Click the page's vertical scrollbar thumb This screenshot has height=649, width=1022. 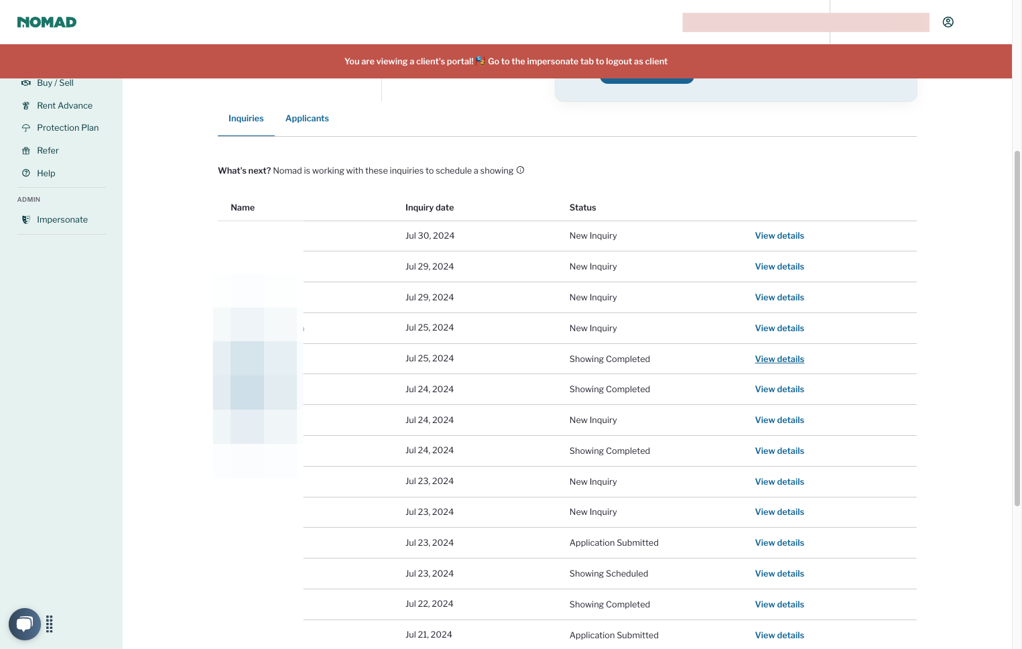coord(1017,329)
